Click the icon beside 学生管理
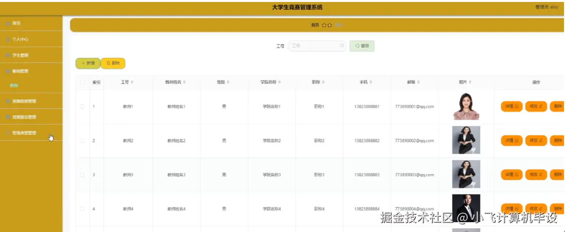The image size is (565, 232). pos(8,55)
